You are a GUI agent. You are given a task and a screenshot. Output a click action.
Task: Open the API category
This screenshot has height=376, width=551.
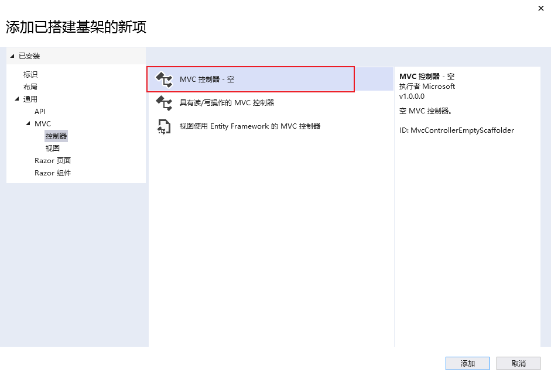(40, 111)
